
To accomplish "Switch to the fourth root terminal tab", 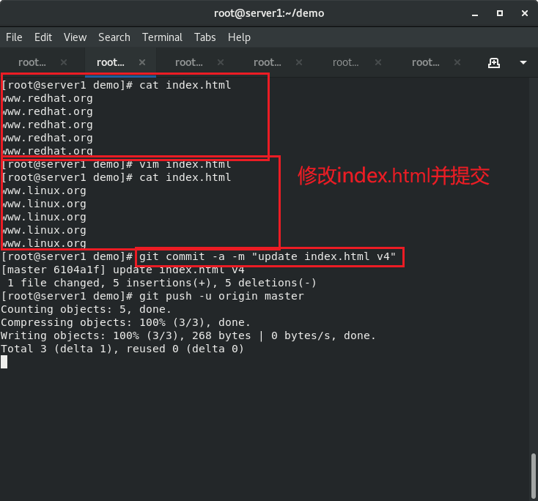I will tap(268, 62).
